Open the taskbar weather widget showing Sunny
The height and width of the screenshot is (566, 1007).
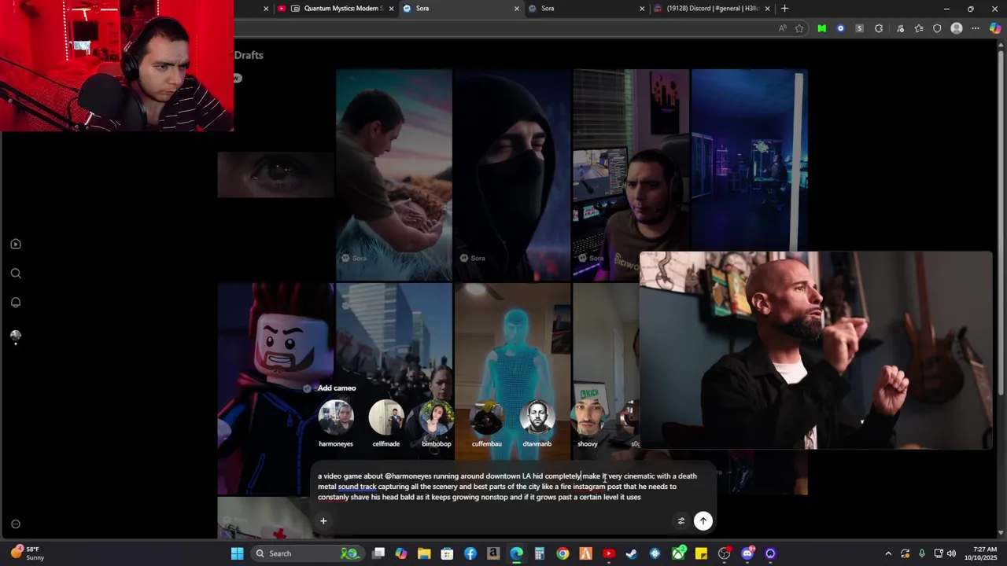pos(27,553)
